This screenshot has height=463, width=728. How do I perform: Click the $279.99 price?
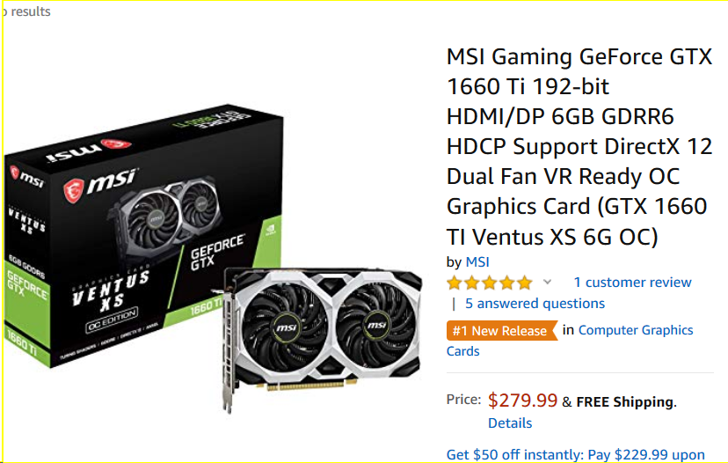tap(522, 401)
